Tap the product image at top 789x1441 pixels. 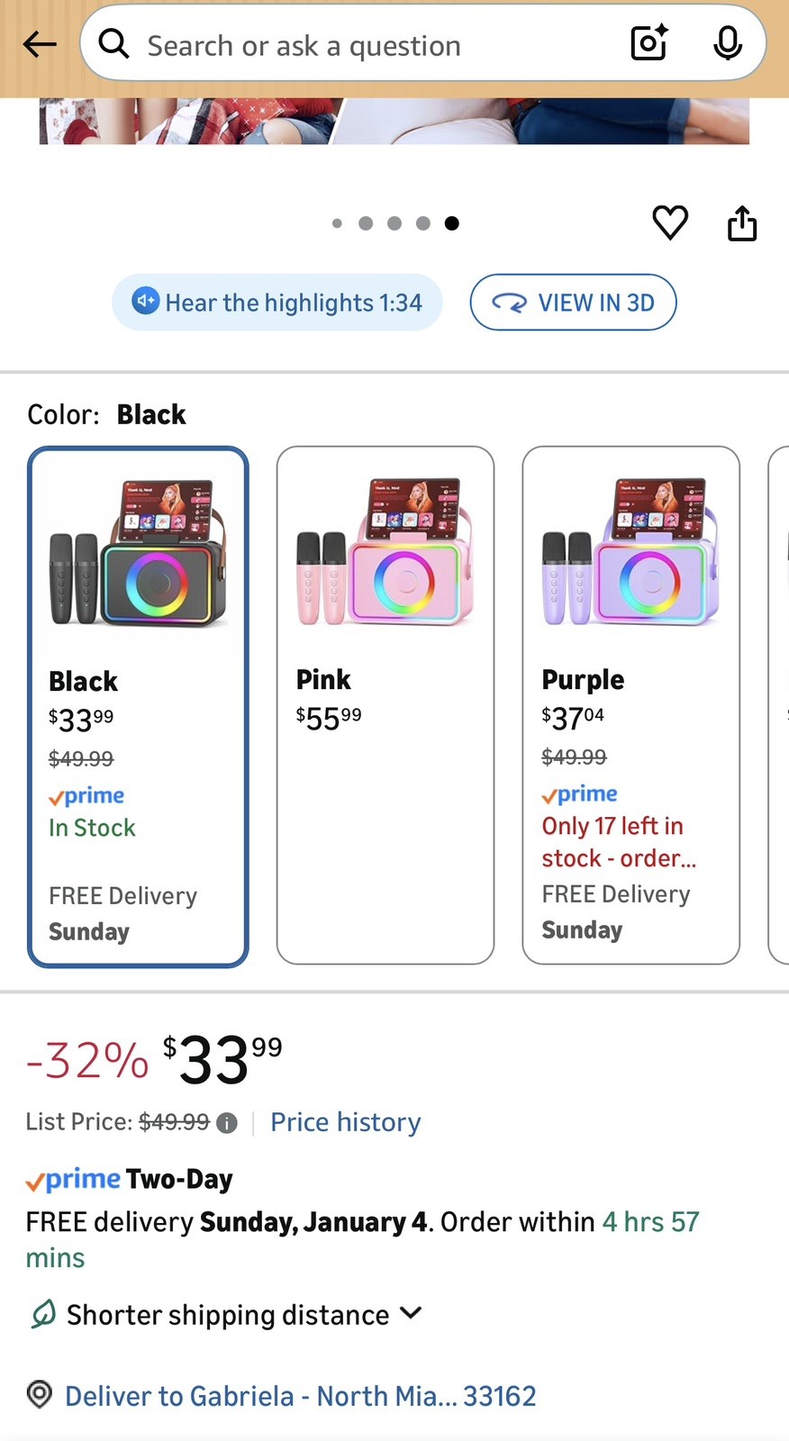394,121
